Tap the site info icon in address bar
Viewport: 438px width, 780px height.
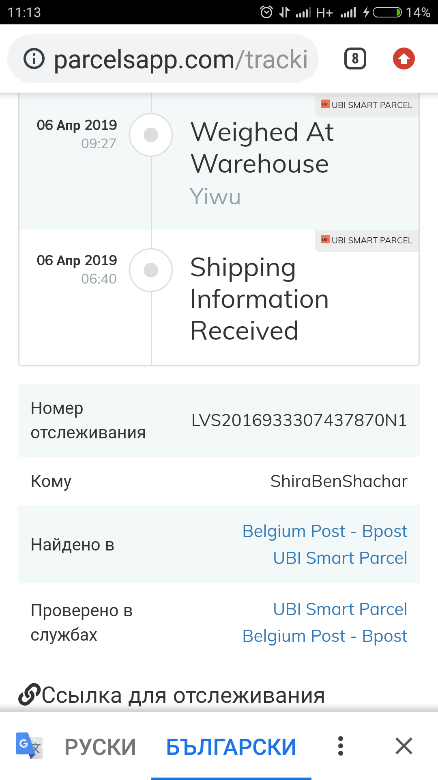(x=34, y=59)
